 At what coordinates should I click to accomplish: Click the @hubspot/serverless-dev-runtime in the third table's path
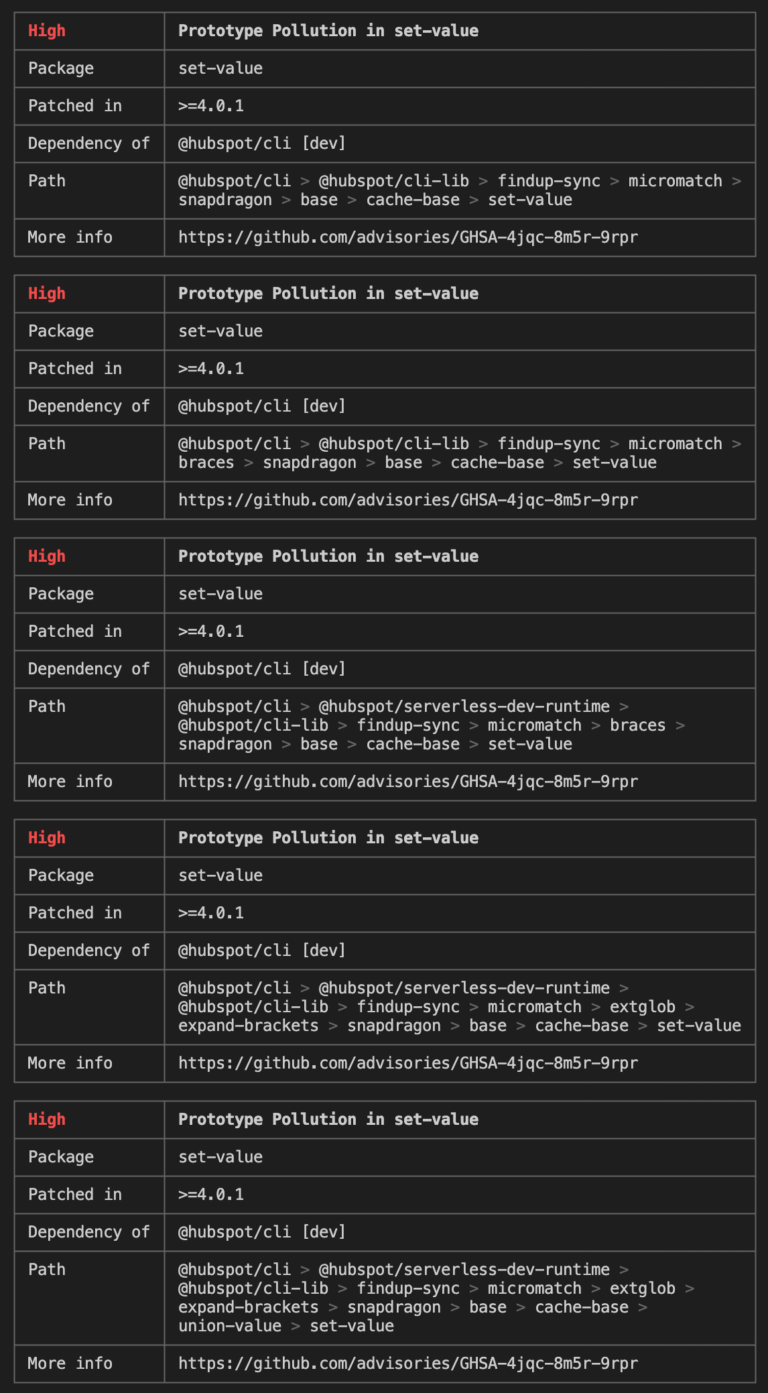point(464,707)
